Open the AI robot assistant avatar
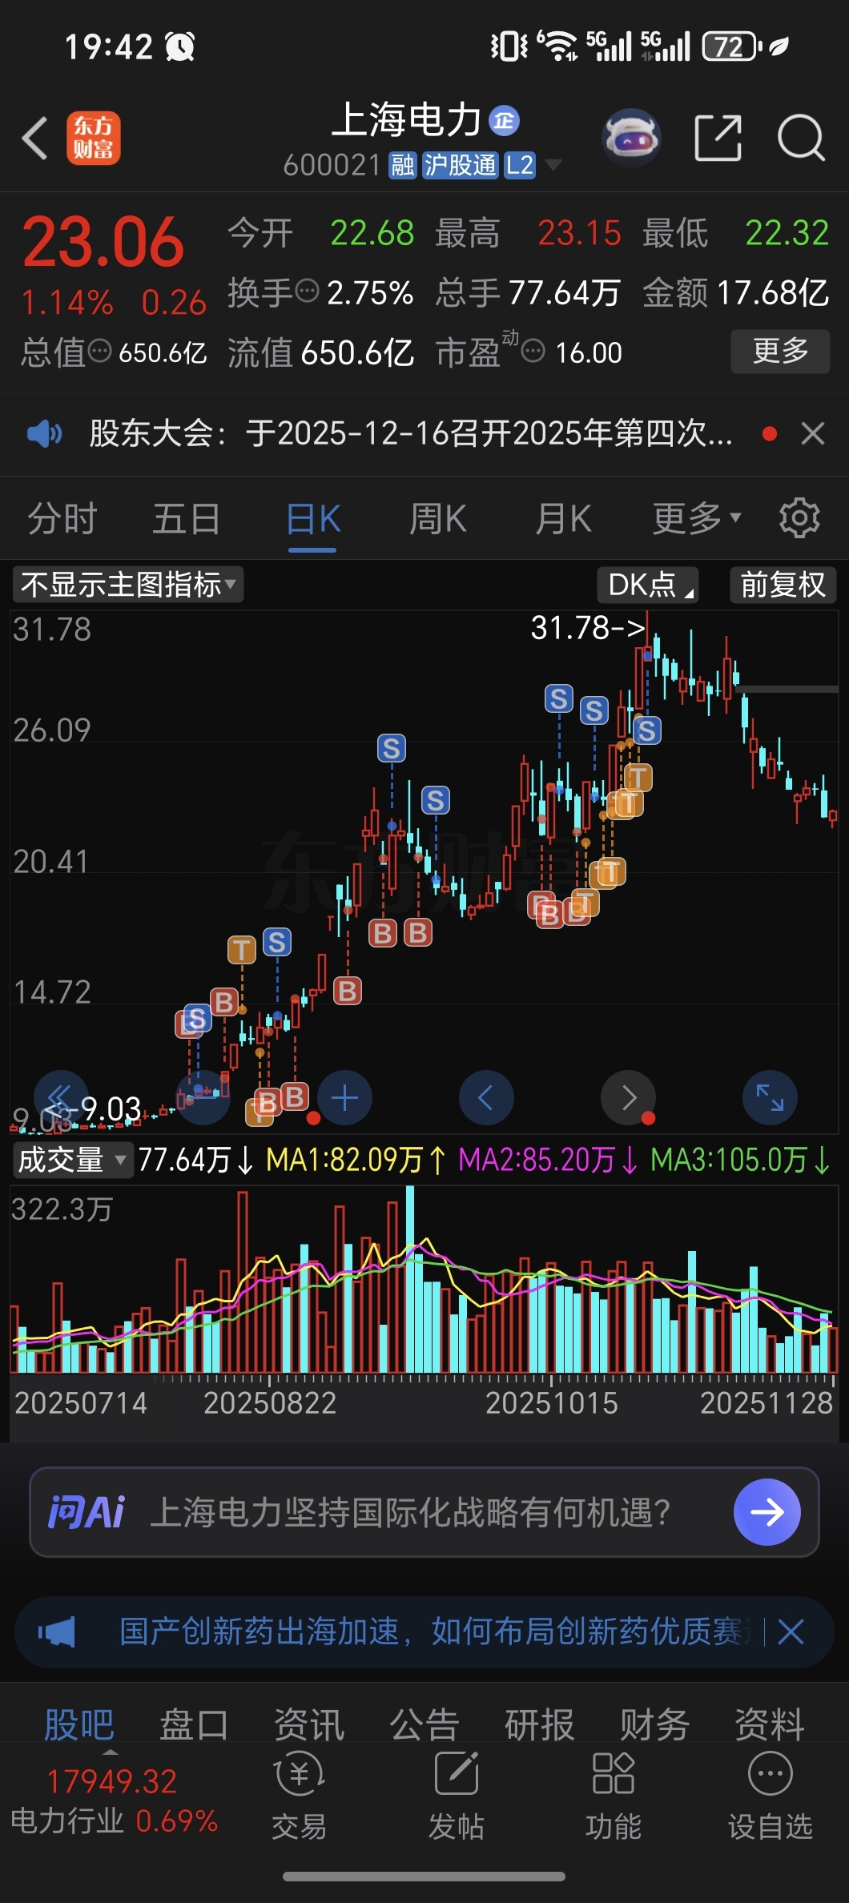The image size is (849, 1903). [x=631, y=138]
